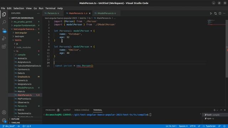Open the Edit menu
This screenshot has height=128, width=228.
[x=9, y=8]
